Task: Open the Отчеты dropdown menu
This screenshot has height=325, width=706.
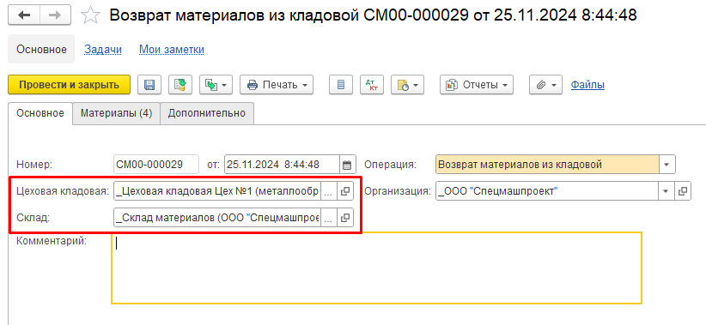Action: [477, 85]
